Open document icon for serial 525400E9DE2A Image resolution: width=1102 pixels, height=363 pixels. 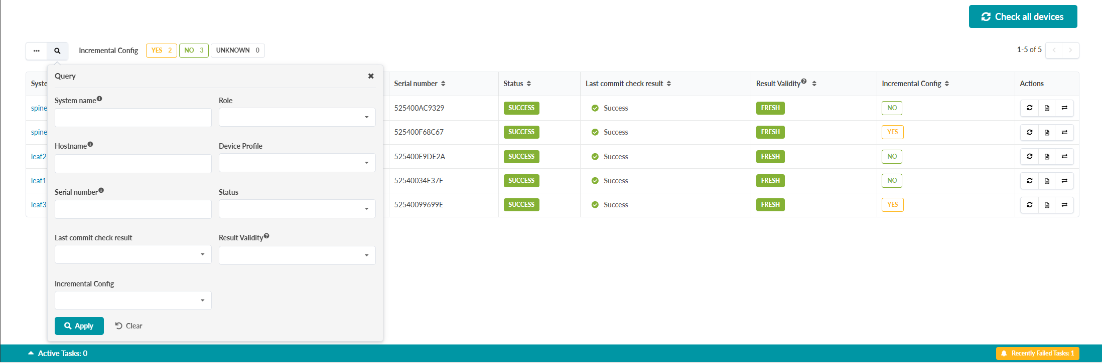[1047, 156]
